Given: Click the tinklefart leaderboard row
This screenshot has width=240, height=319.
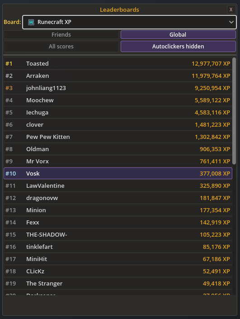Looking at the screenshot, I should point(118,247).
